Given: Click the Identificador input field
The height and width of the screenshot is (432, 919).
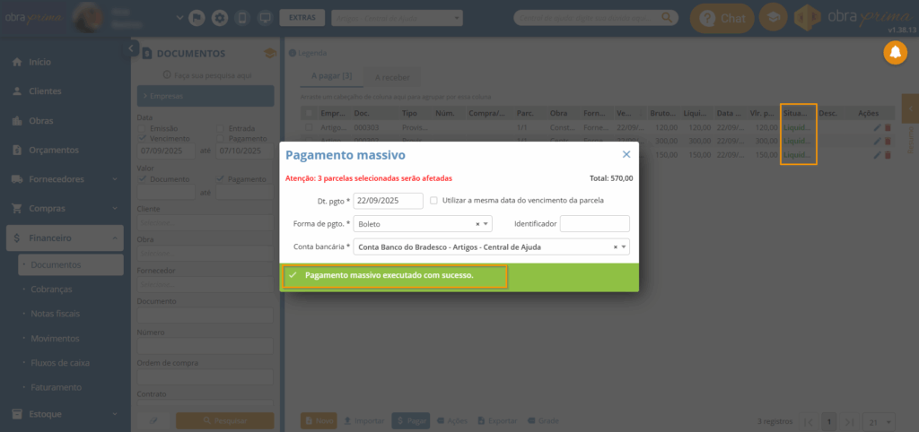Looking at the screenshot, I should tap(594, 224).
